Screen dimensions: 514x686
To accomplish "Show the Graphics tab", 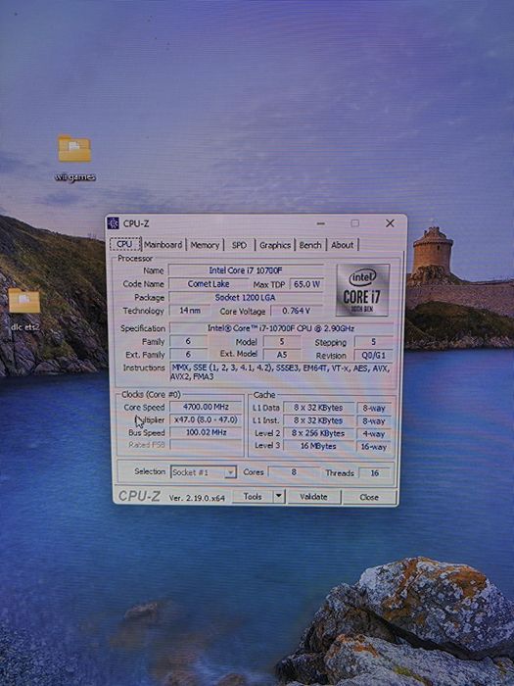I will (x=275, y=245).
